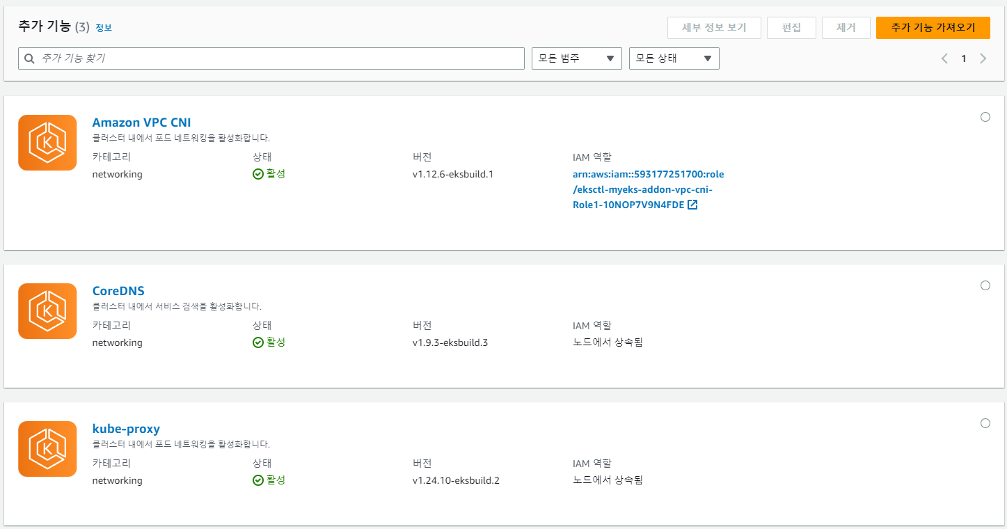Click networking category value for kube-proxy
Screen dimensions: 1007x529
click(x=117, y=480)
